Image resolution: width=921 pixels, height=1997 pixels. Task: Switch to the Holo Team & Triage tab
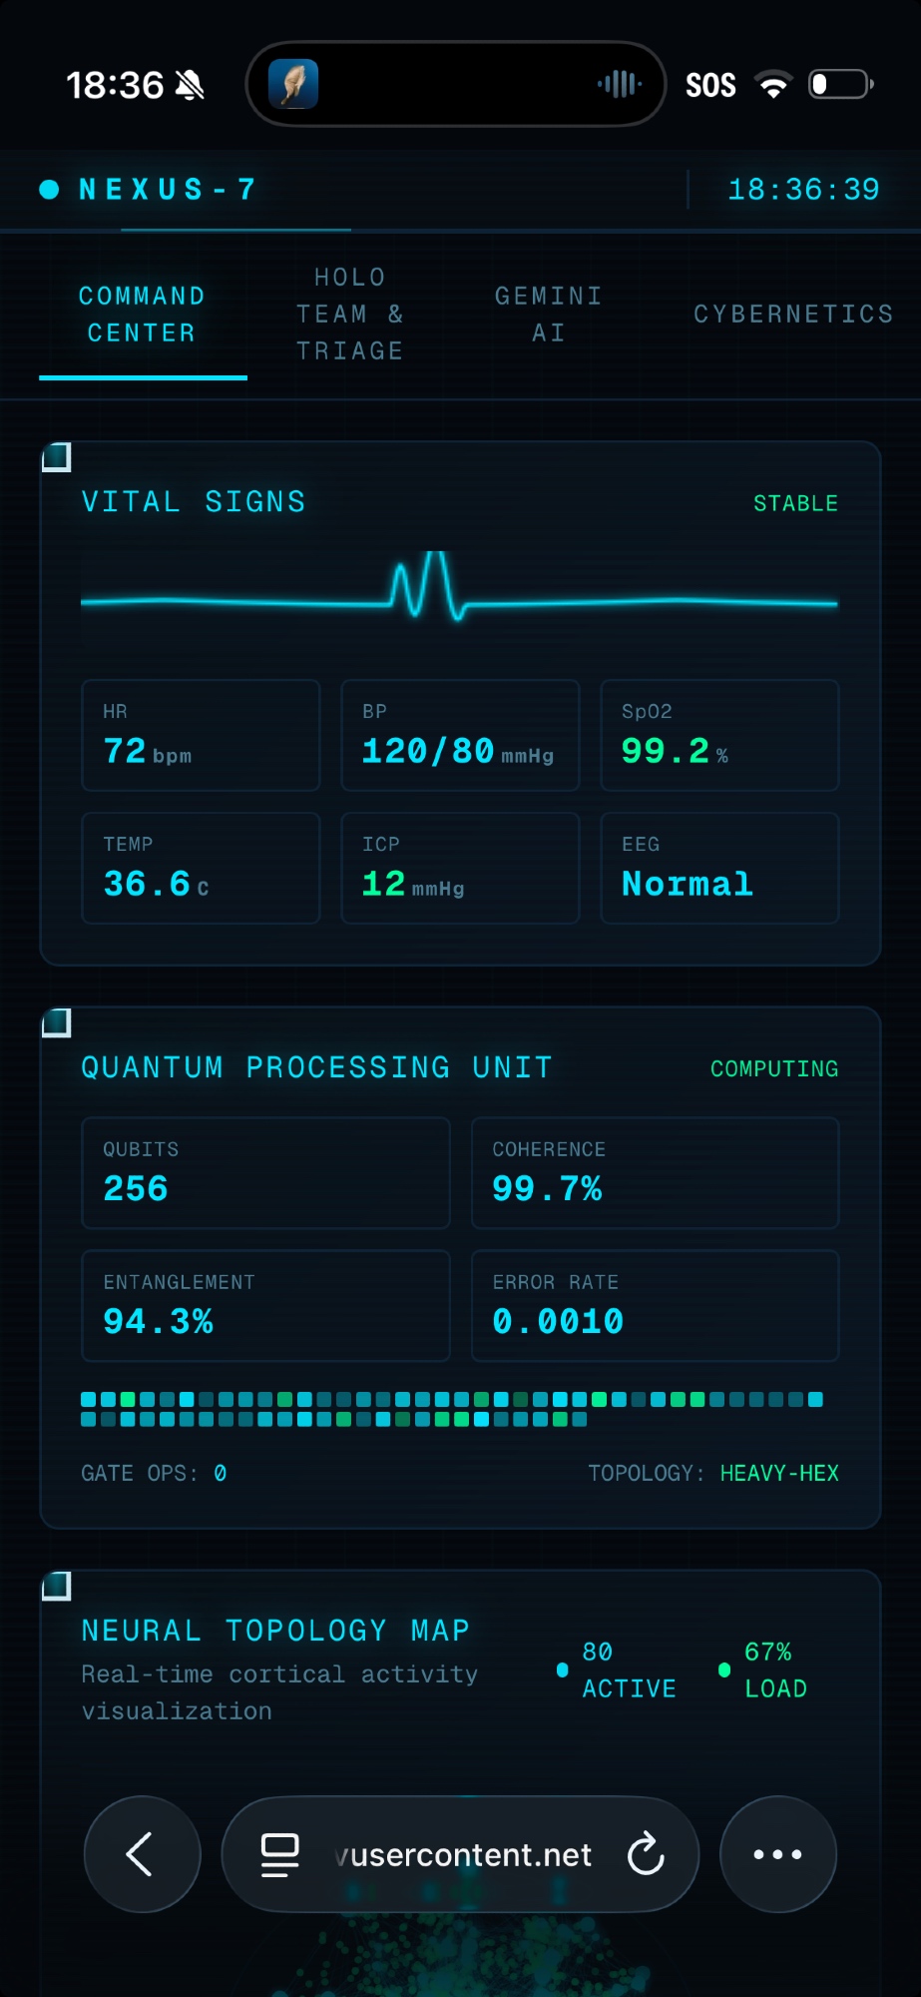[350, 314]
